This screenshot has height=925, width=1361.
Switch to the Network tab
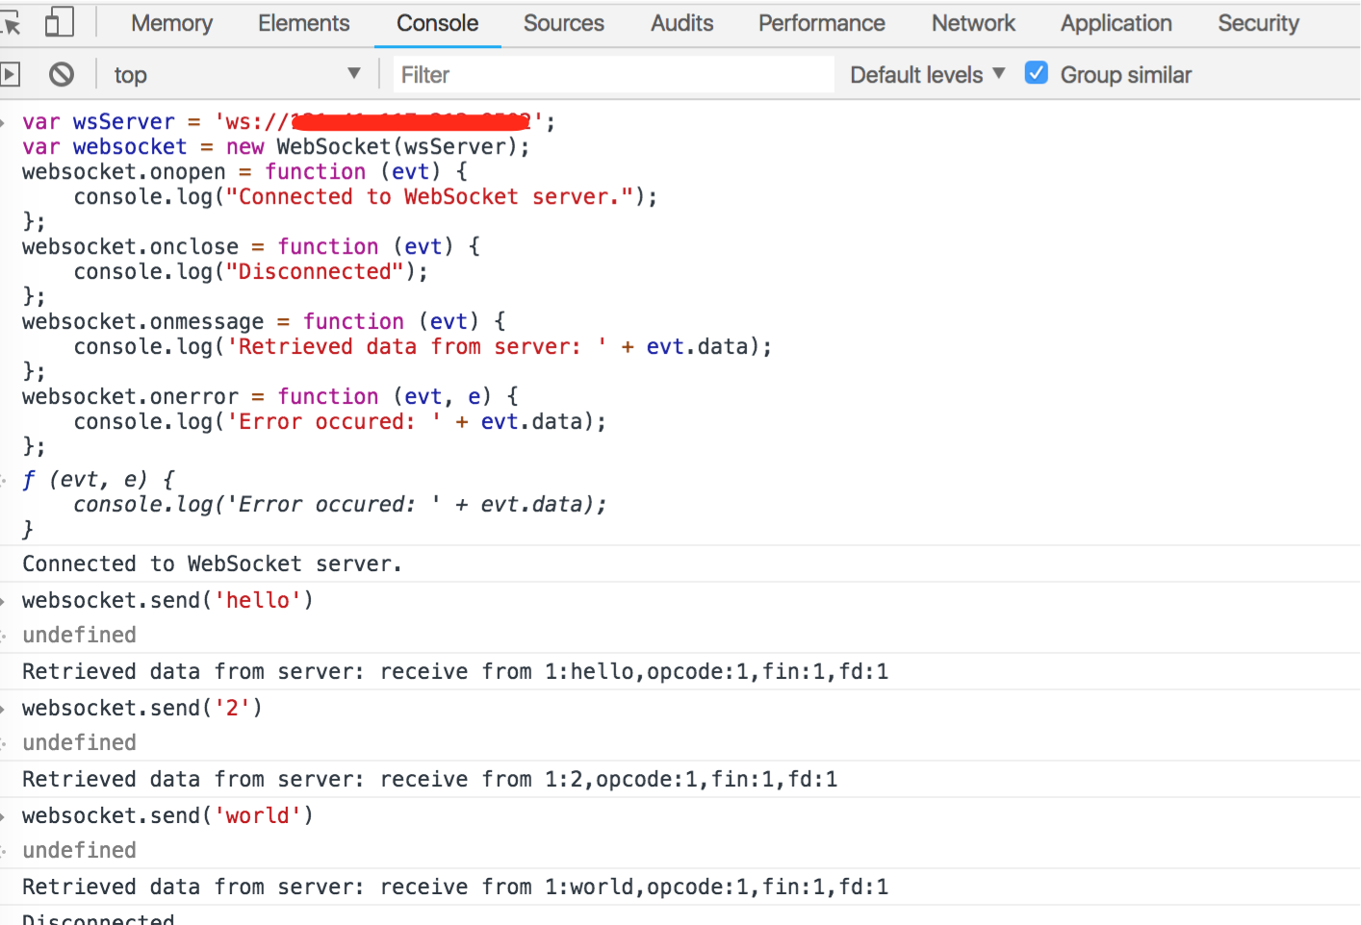pos(972,23)
